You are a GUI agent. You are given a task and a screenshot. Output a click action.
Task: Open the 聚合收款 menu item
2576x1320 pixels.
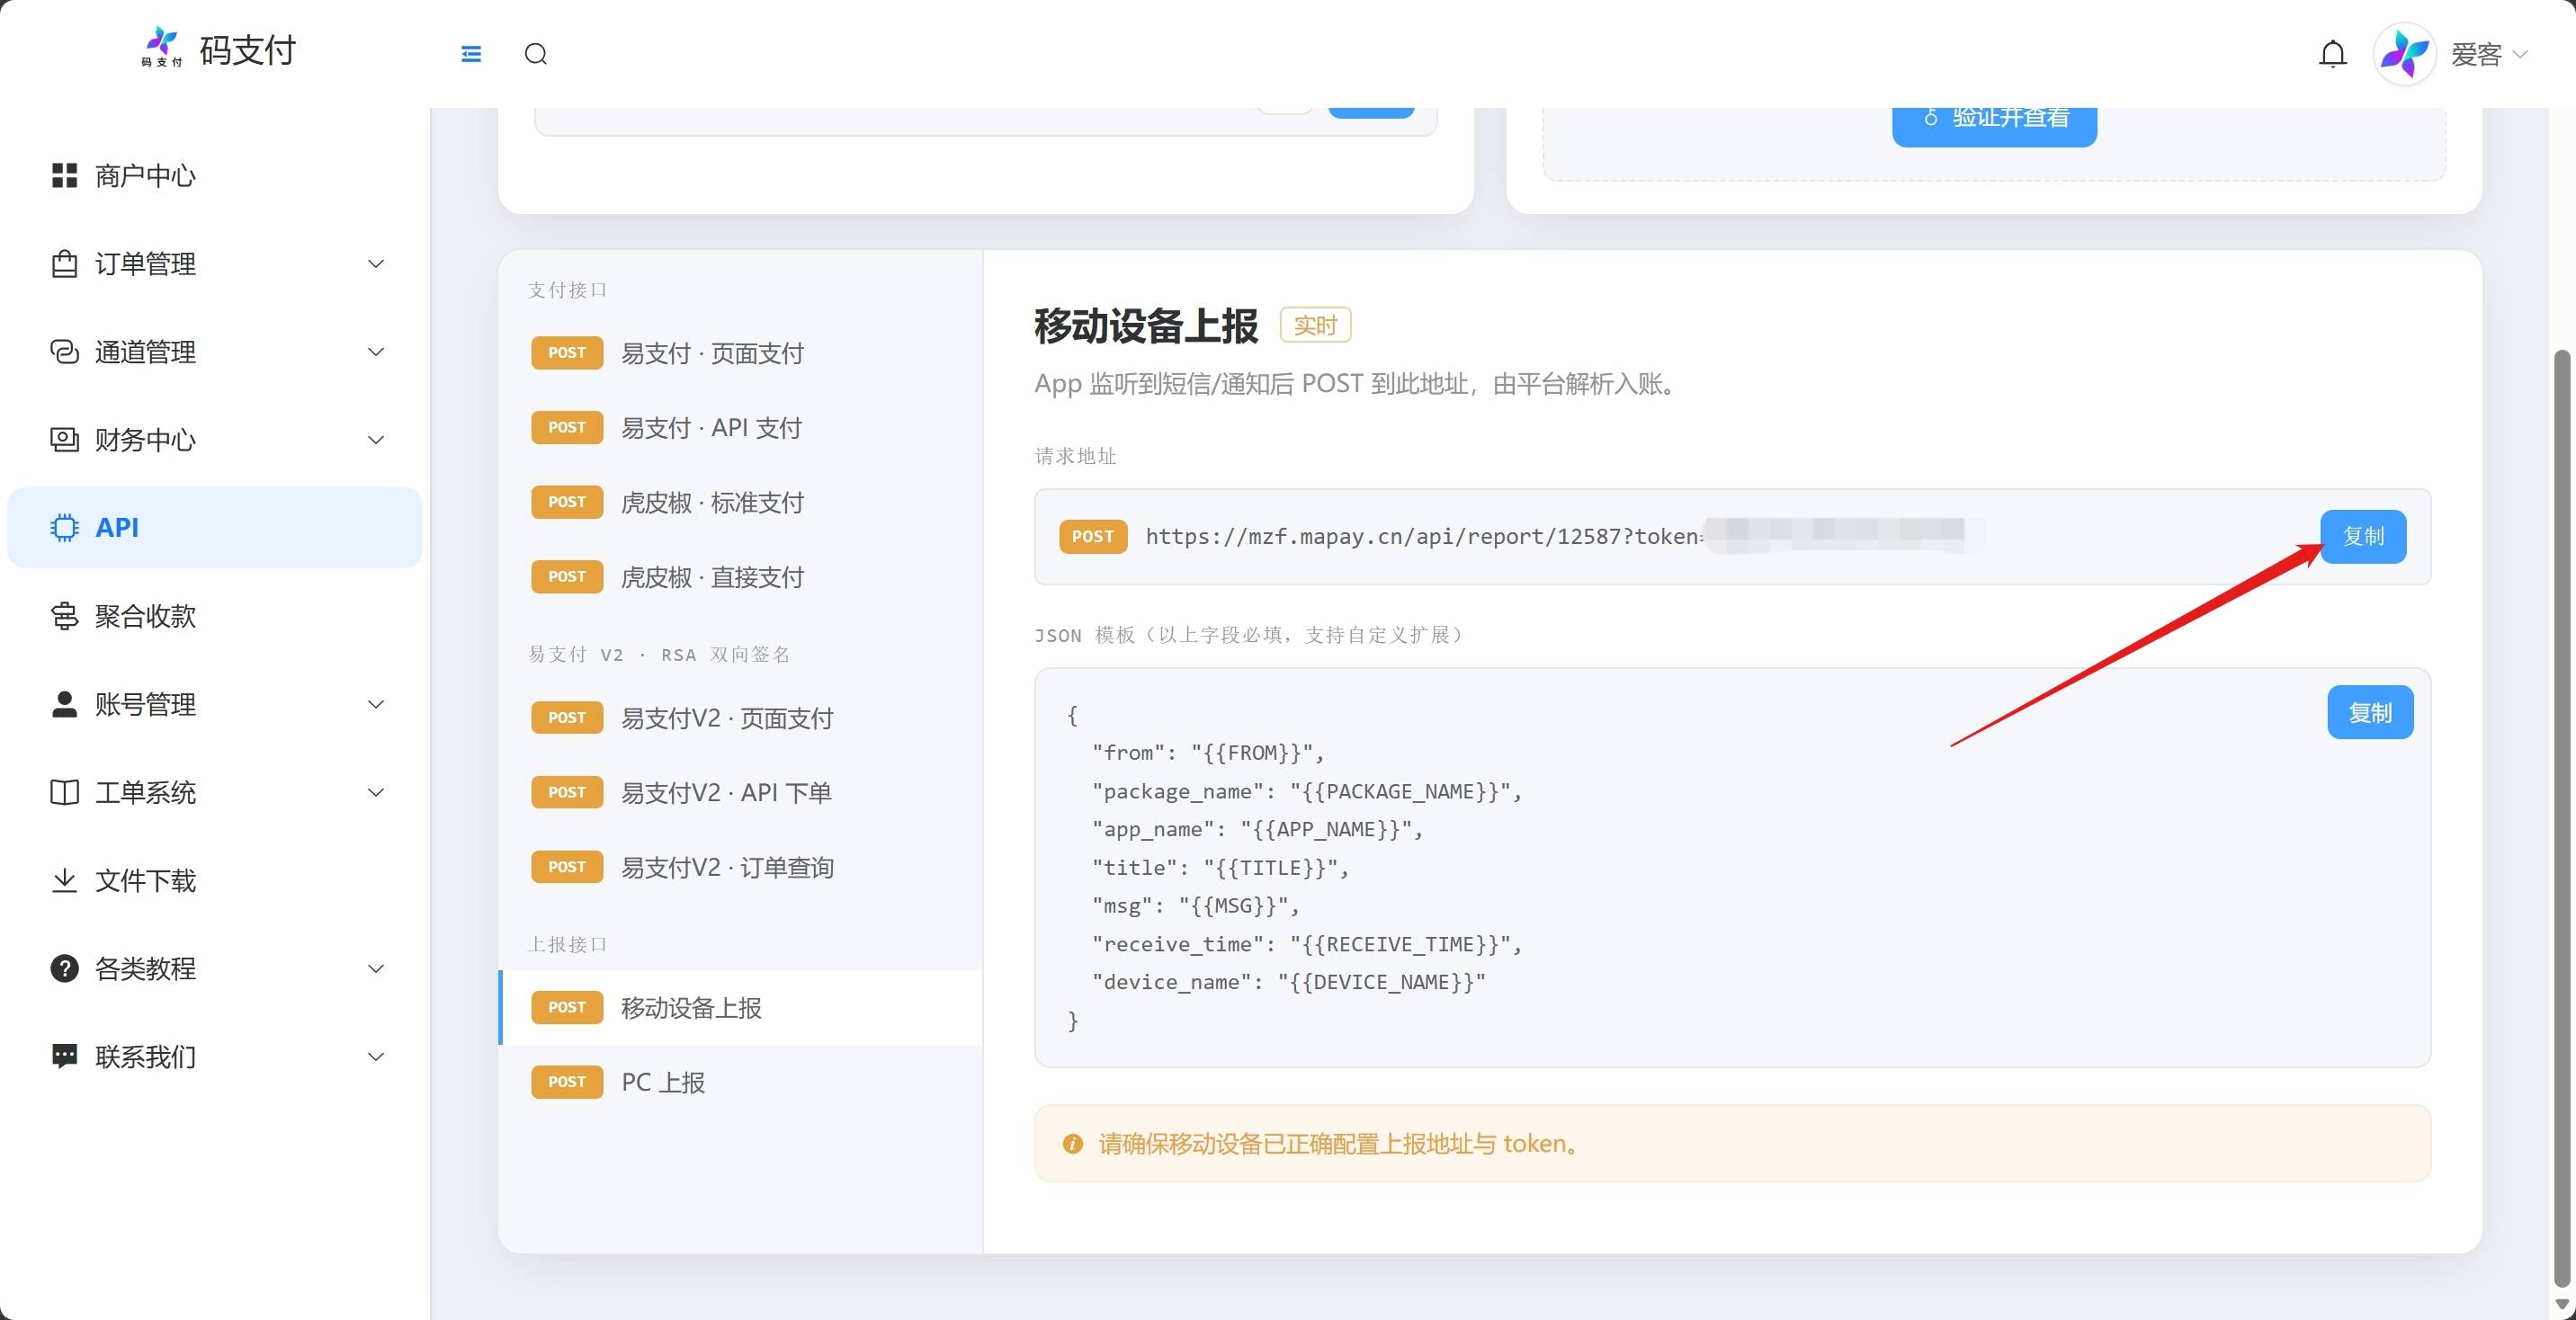[x=214, y=616]
